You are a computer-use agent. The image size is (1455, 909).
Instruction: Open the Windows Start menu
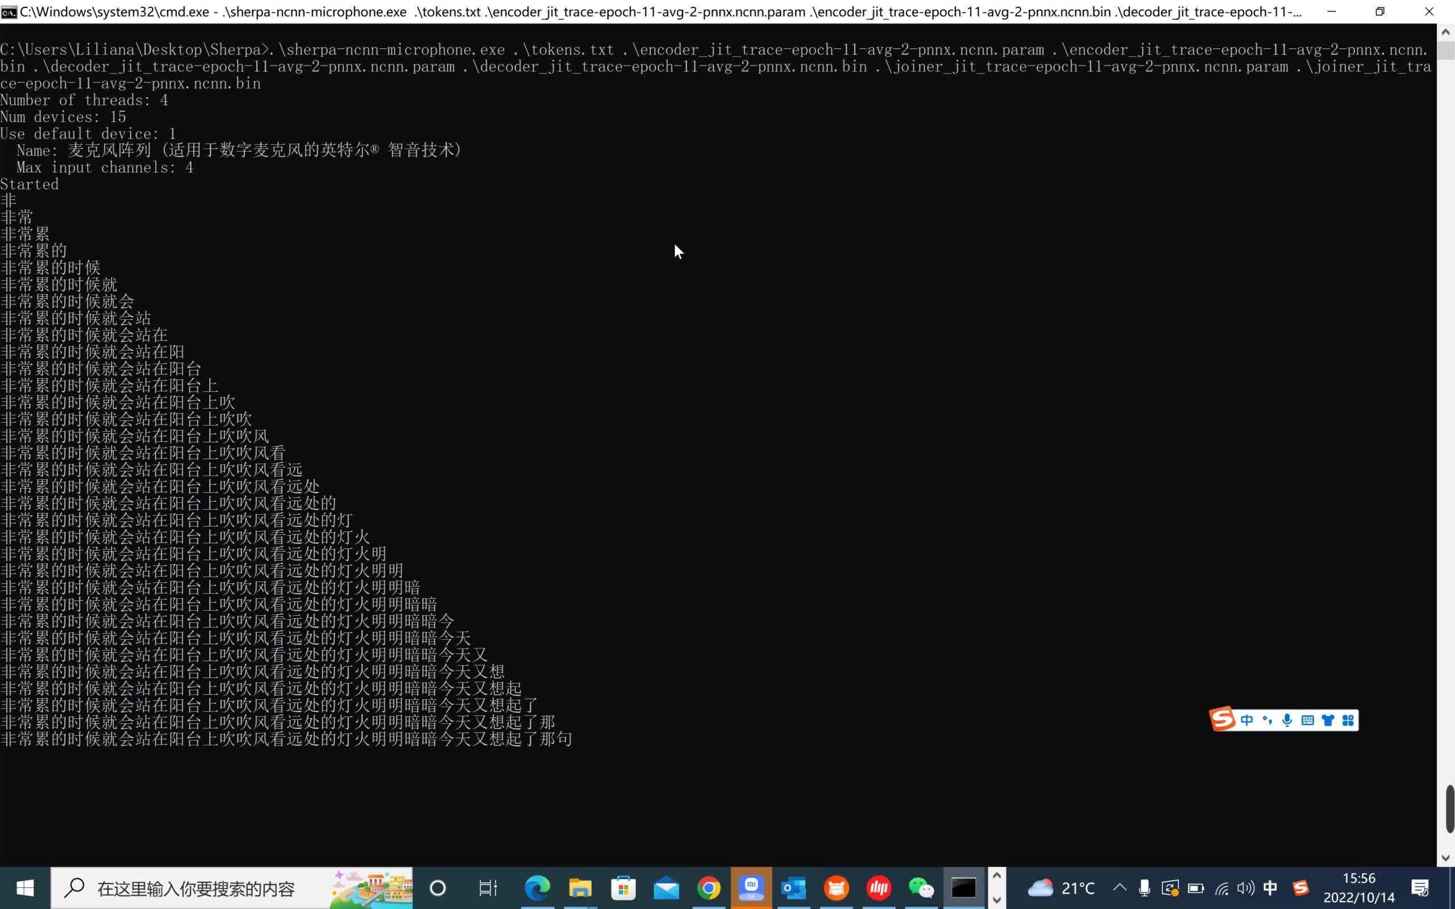point(24,888)
